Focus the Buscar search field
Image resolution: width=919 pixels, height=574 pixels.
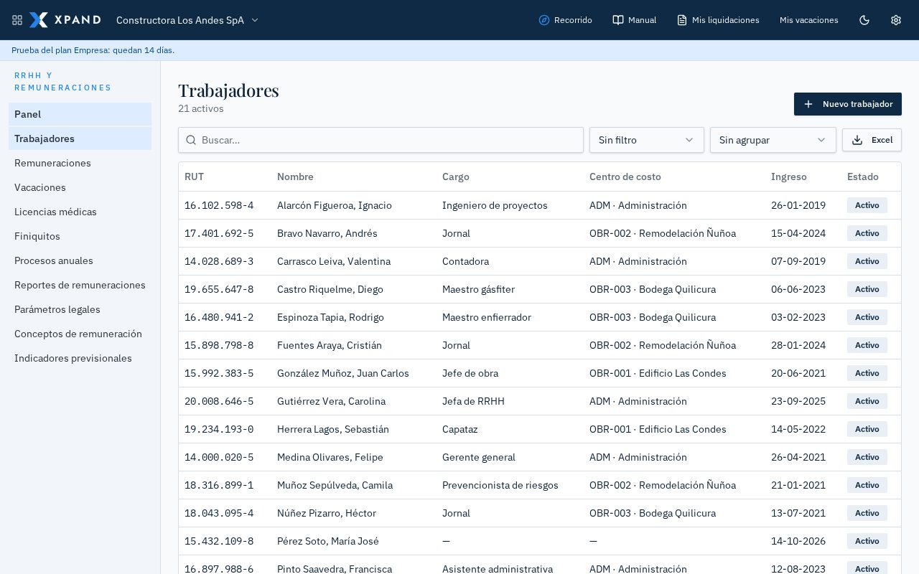381,140
